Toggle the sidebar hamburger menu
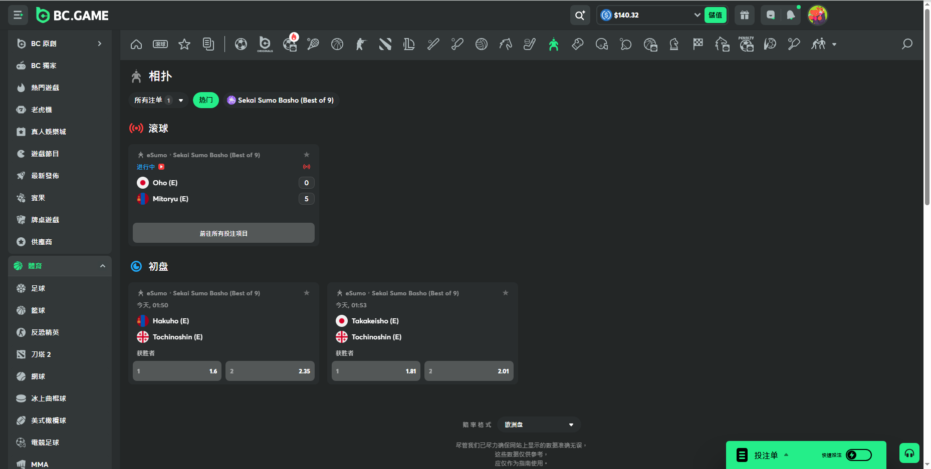Screen dimensions: 931x469 coord(18,15)
